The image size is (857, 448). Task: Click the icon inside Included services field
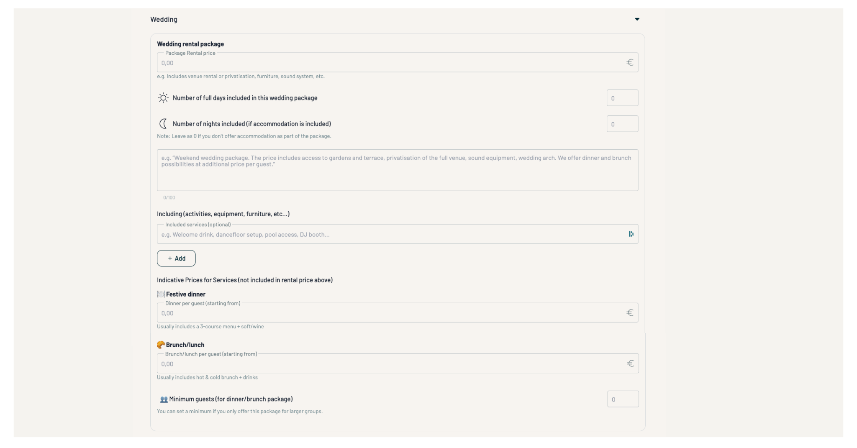click(x=631, y=234)
